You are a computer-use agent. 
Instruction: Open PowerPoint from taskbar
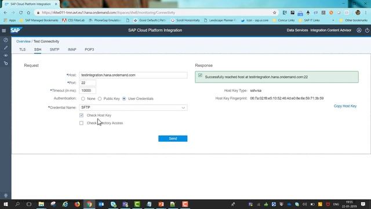161,204
